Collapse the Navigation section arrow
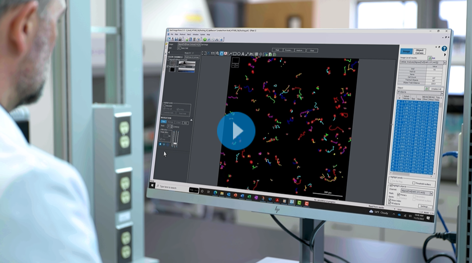 (192, 120)
